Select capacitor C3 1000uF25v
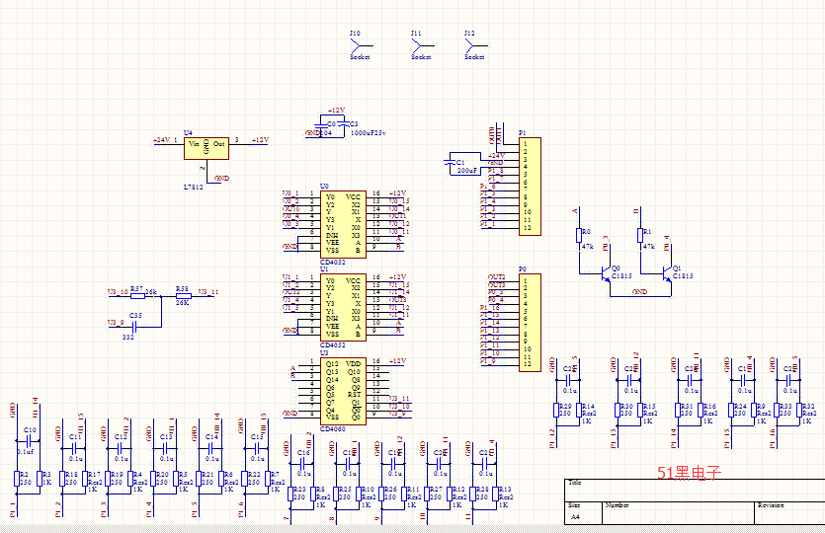This screenshot has width=825, height=533. pos(343,125)
